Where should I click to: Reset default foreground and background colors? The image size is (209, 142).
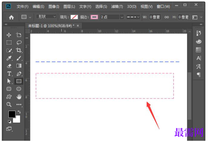point(10,121)
